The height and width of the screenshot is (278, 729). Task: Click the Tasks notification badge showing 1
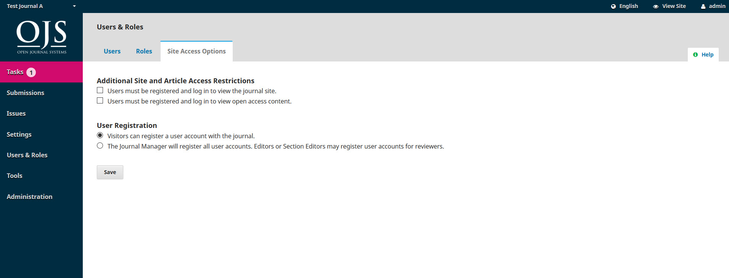click(31, 72)
